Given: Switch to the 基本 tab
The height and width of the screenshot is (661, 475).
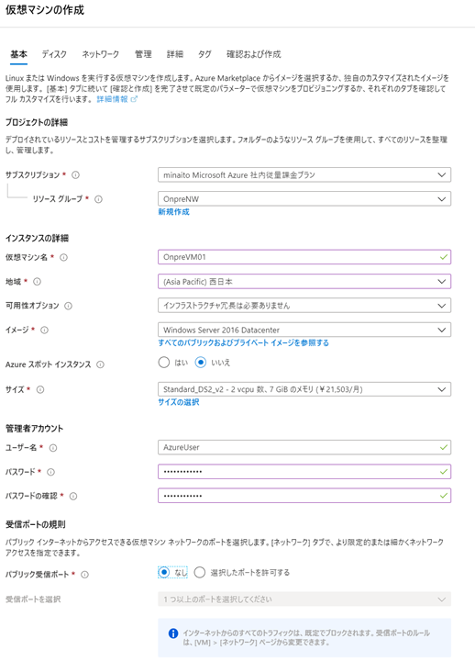Looking at the screenshot, I should (19, 54).
